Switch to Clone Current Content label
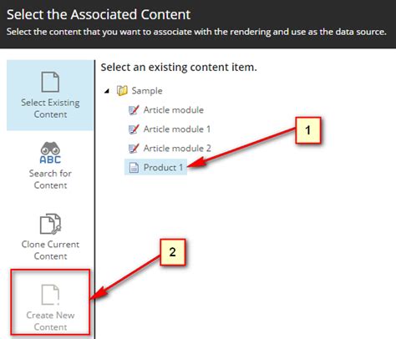 click(x=50, y=250)
